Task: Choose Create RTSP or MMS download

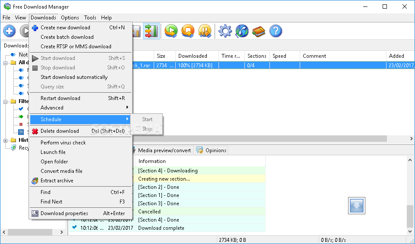Action: click(x=81, y=47)
